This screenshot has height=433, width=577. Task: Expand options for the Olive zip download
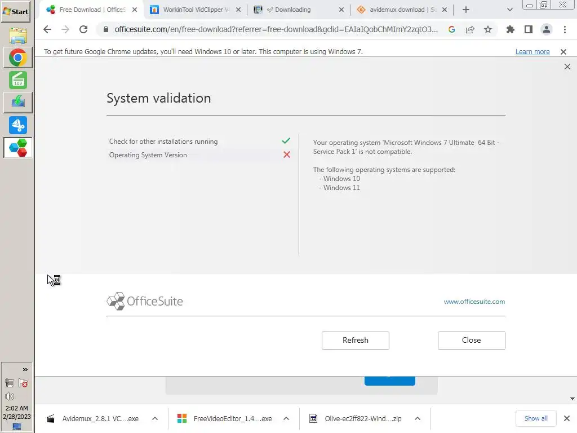[x=418, y=419]
